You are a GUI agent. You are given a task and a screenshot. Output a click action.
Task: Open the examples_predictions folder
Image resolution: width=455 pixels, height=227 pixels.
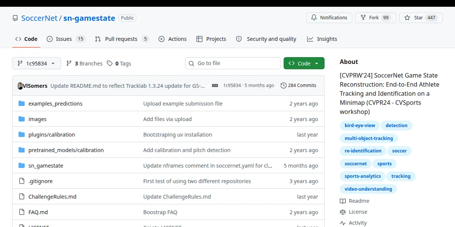pyautogui.click(x=55, y=104)
